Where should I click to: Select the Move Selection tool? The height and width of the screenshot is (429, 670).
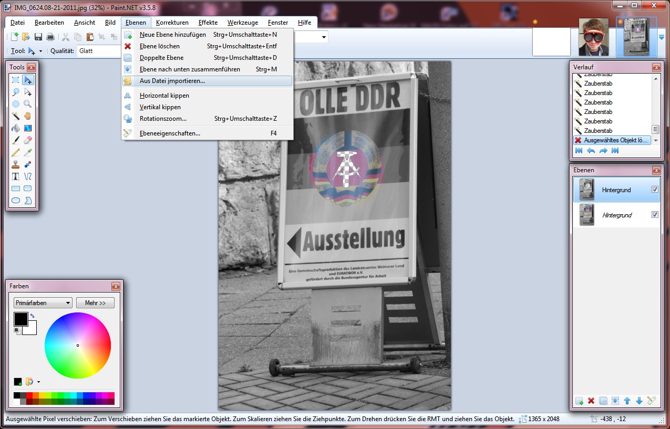point(28,92)
